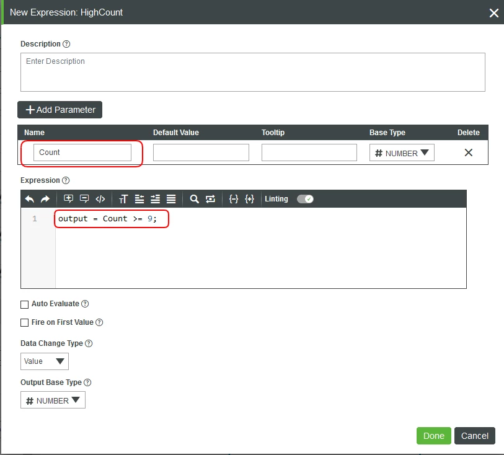Screen dimensions: 504x455
Task: Open the Output Base Type help icon
Action: coord(87,382)
